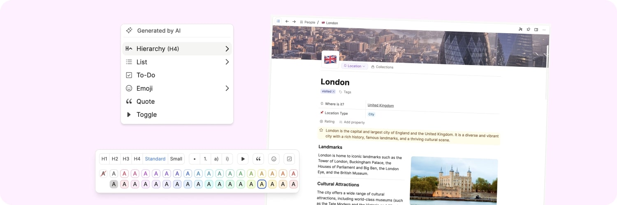The image size is (617, 205).
Task: Choose Quote in the context menu
Action: pos(146,101)
